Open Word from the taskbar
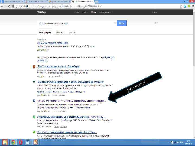This screenshot has height=146, width=195. (x=28, y=142)
